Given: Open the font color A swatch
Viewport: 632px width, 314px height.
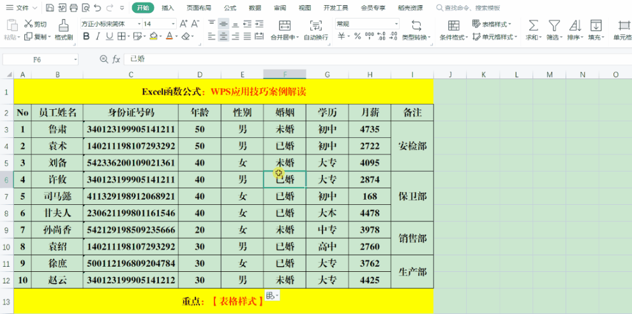Looking at the screenshot, I should coord(169,36).
